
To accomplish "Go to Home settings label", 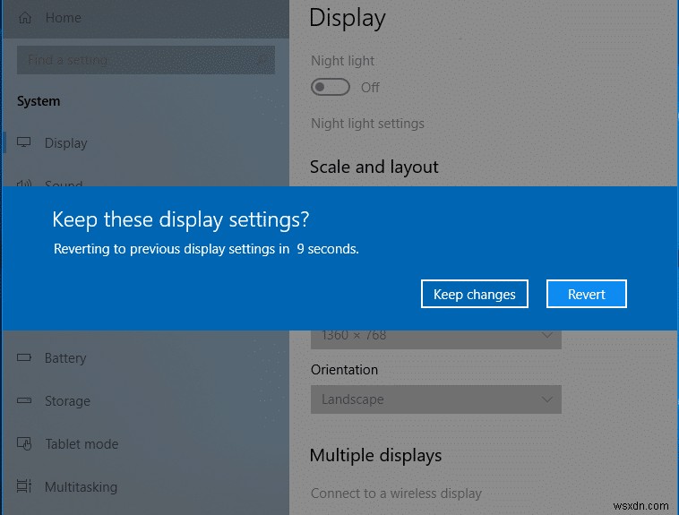I will [64, 18].
